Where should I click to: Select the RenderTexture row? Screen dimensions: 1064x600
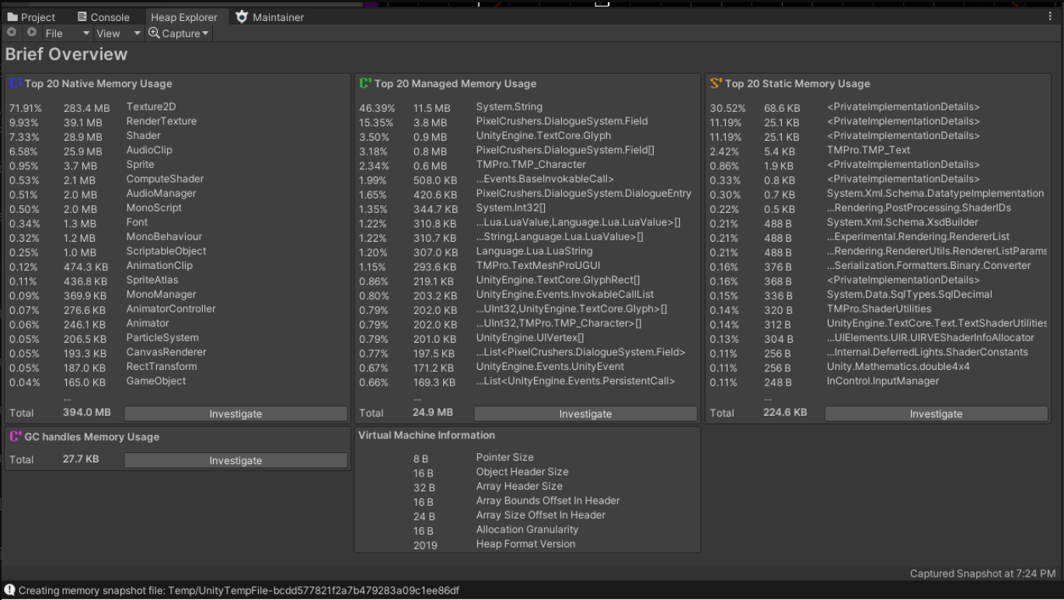(x=178, y=121)
